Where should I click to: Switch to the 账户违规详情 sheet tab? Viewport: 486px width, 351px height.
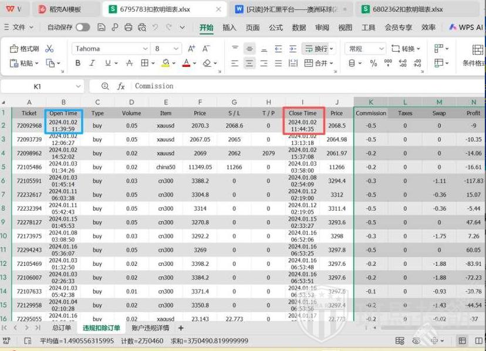(150, 328)
